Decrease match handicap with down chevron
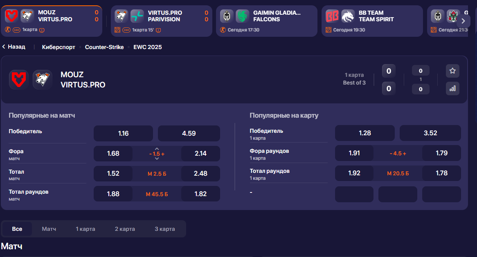This screenshot has width=477, height=257. click(157, 159)
